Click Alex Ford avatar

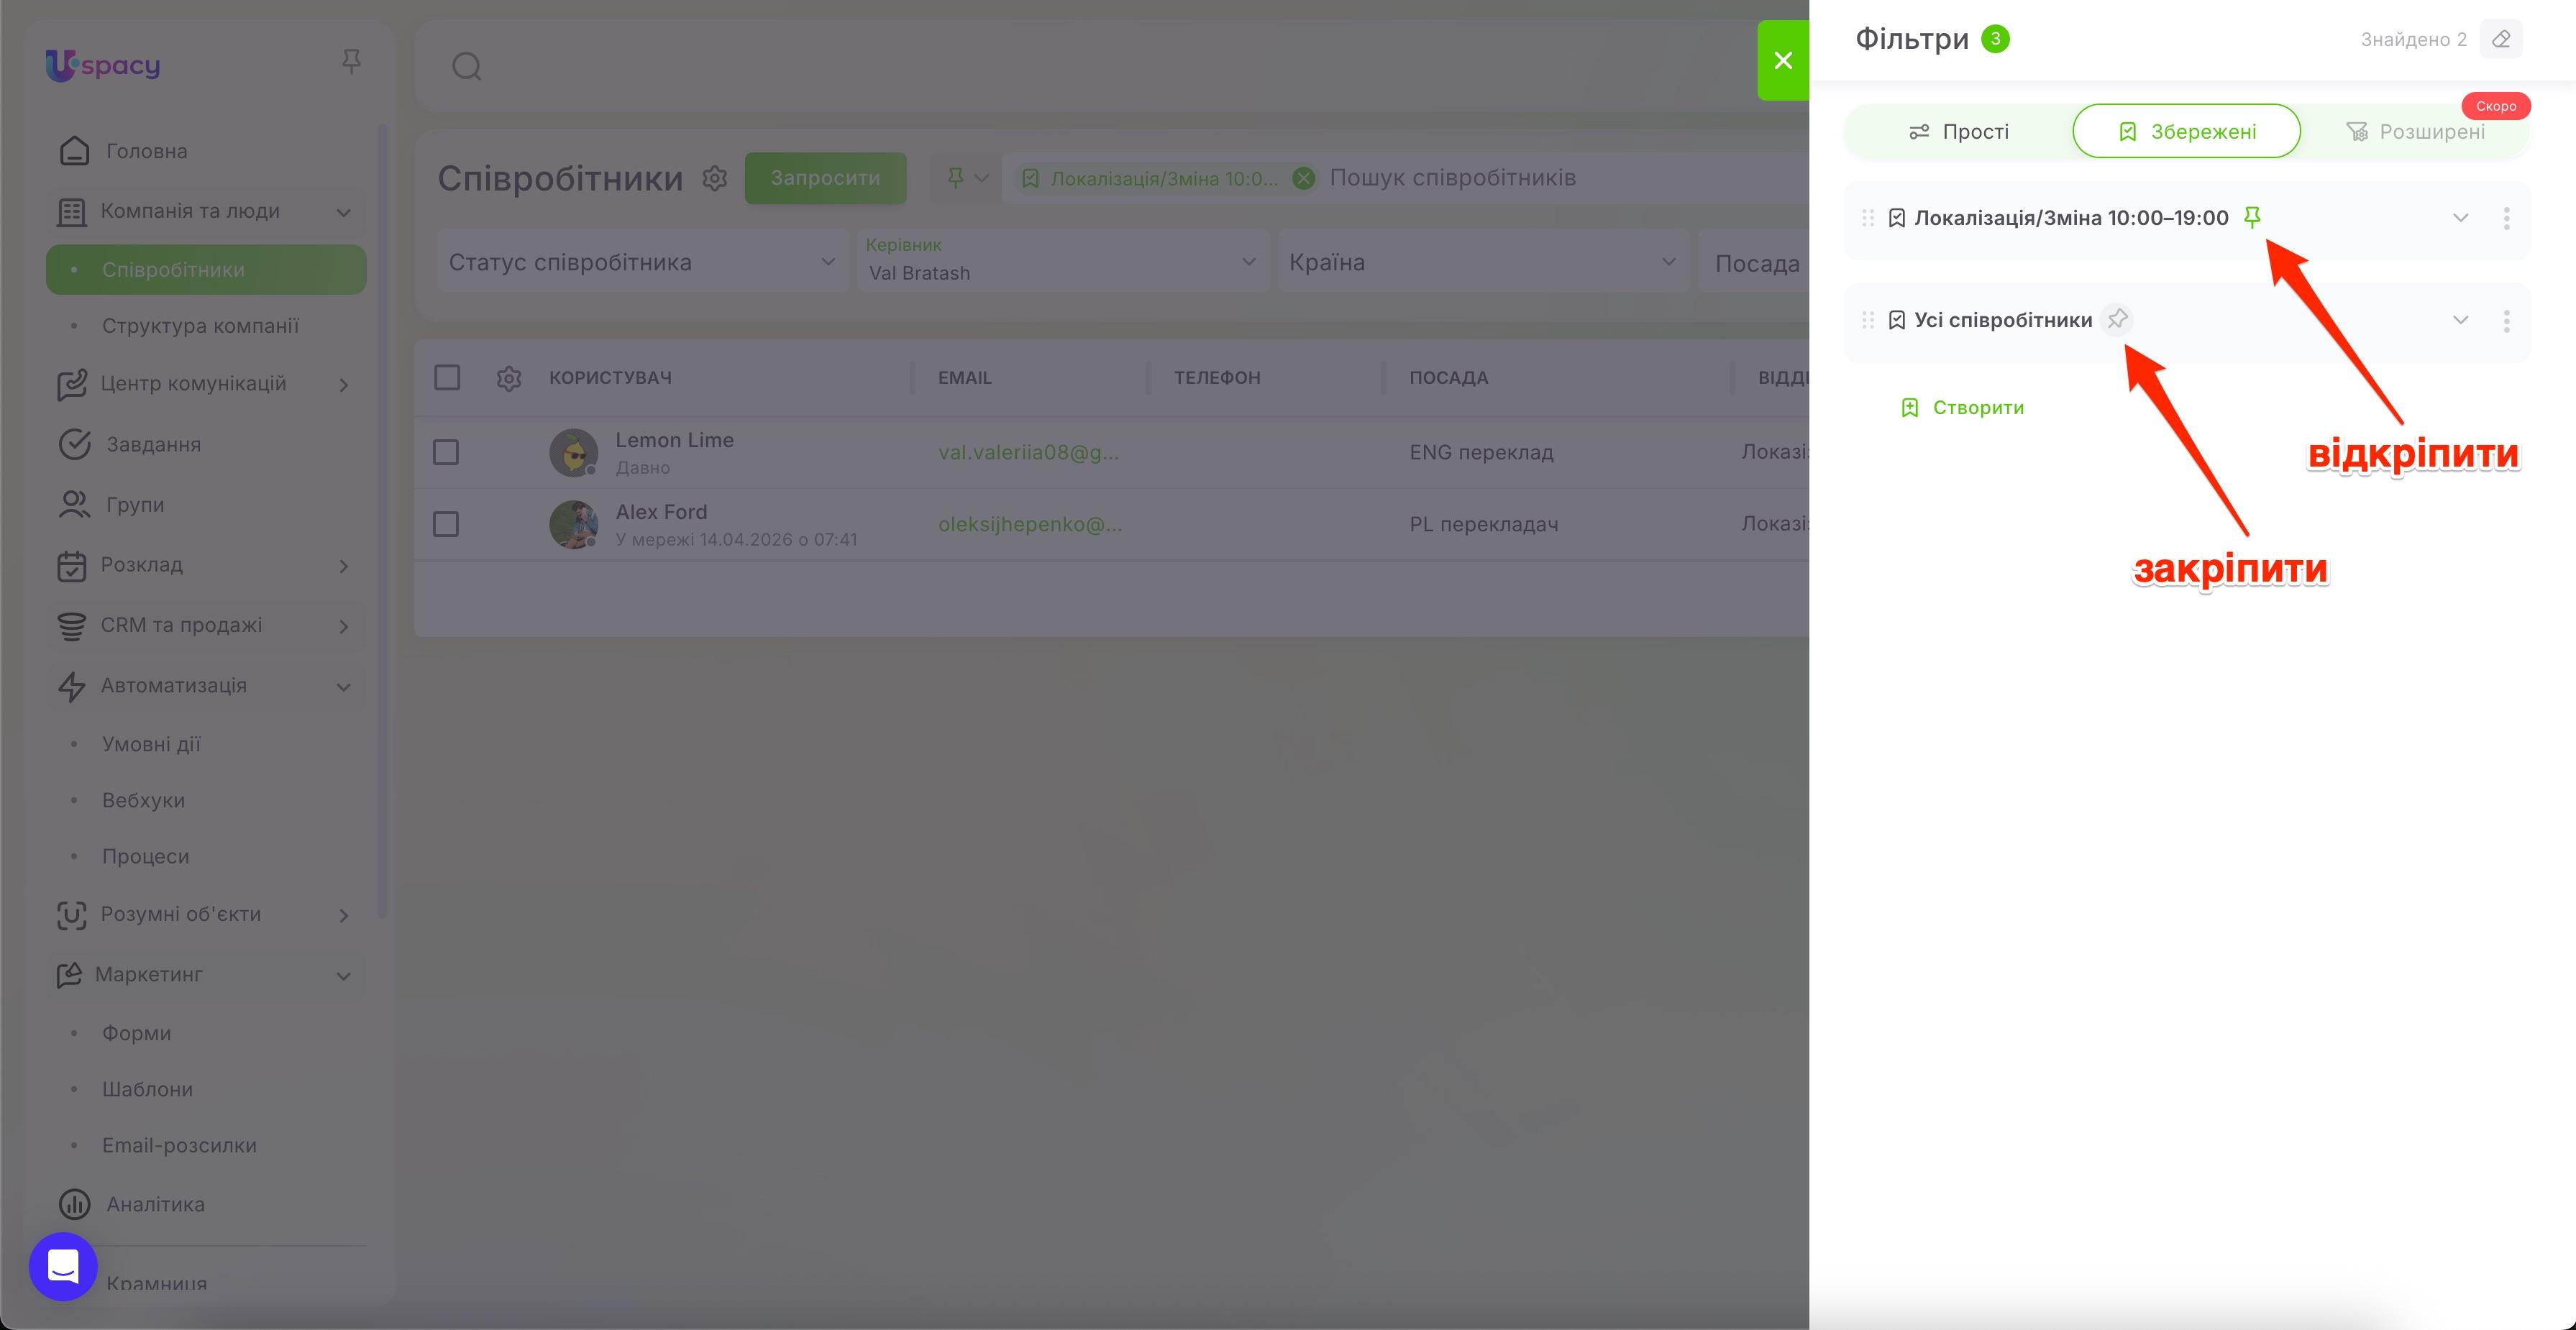[573, 525]
